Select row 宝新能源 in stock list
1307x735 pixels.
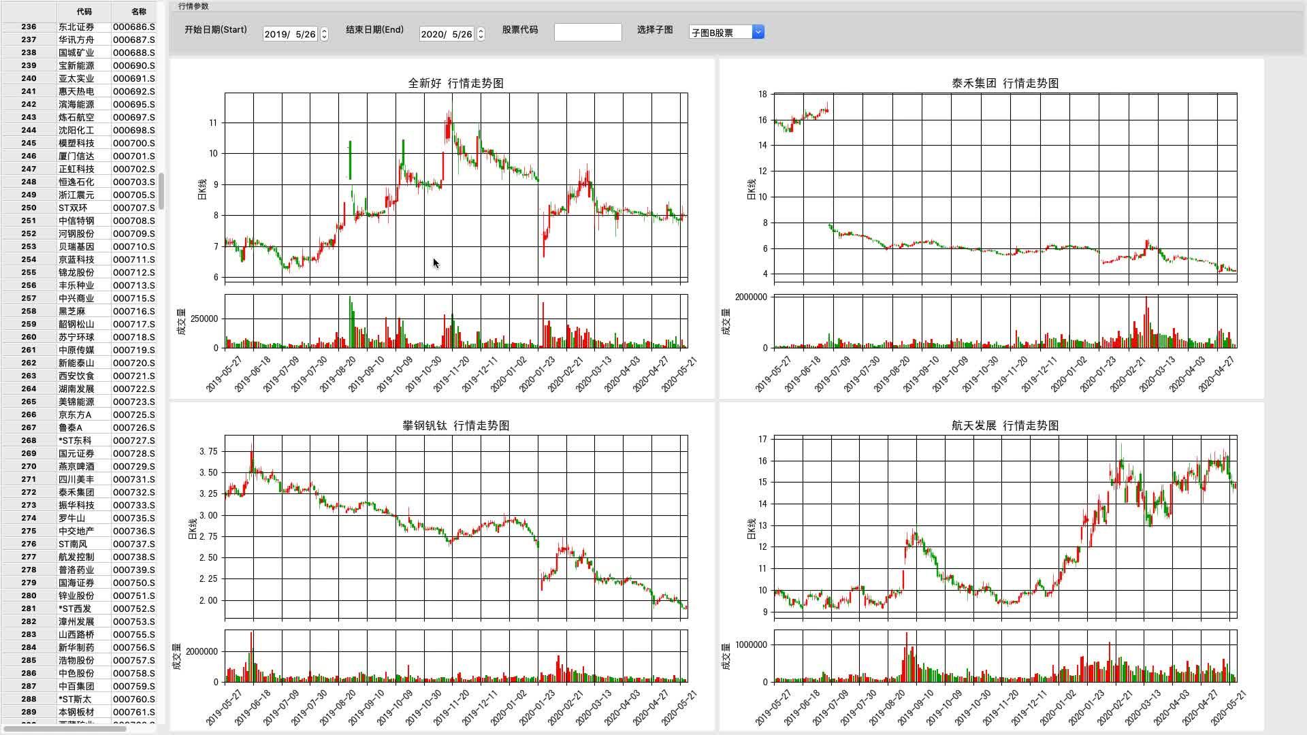tap(78, 65)
